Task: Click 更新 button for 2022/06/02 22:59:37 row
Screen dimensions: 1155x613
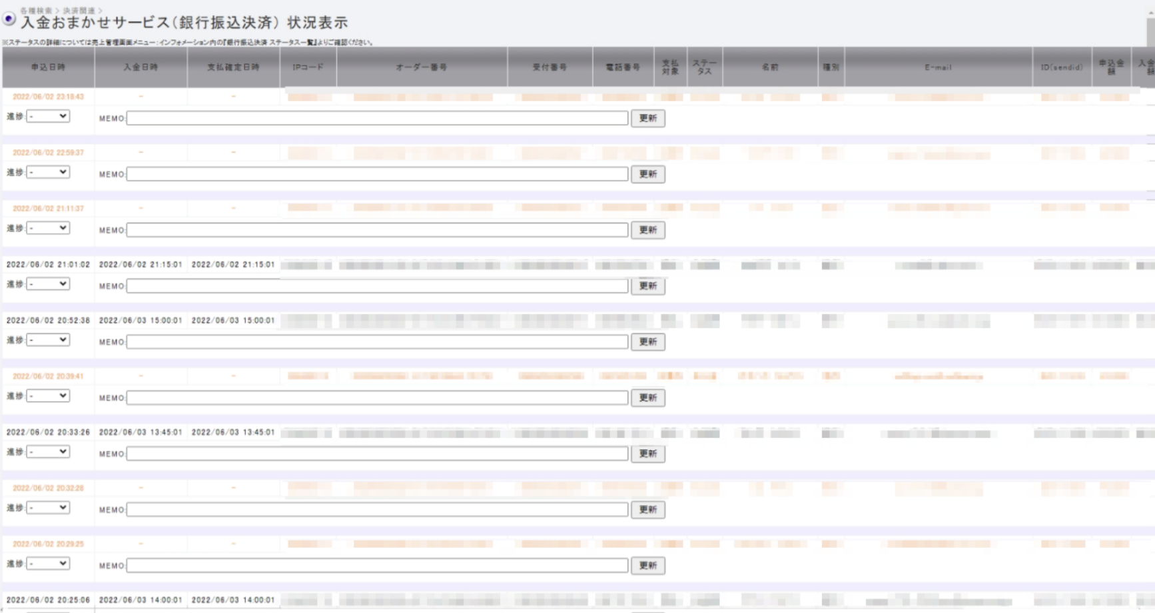Action: [x=648, y=174]
